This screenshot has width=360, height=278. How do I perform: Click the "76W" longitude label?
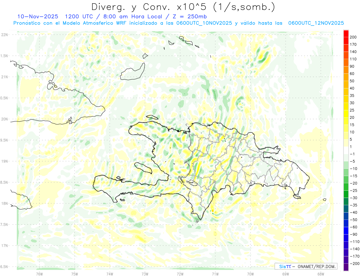point(39,274)
